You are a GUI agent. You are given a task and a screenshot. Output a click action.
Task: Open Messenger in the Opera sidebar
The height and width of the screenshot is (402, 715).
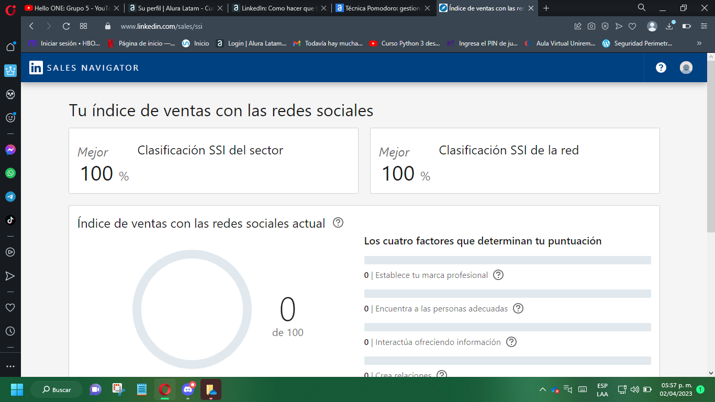10,150
